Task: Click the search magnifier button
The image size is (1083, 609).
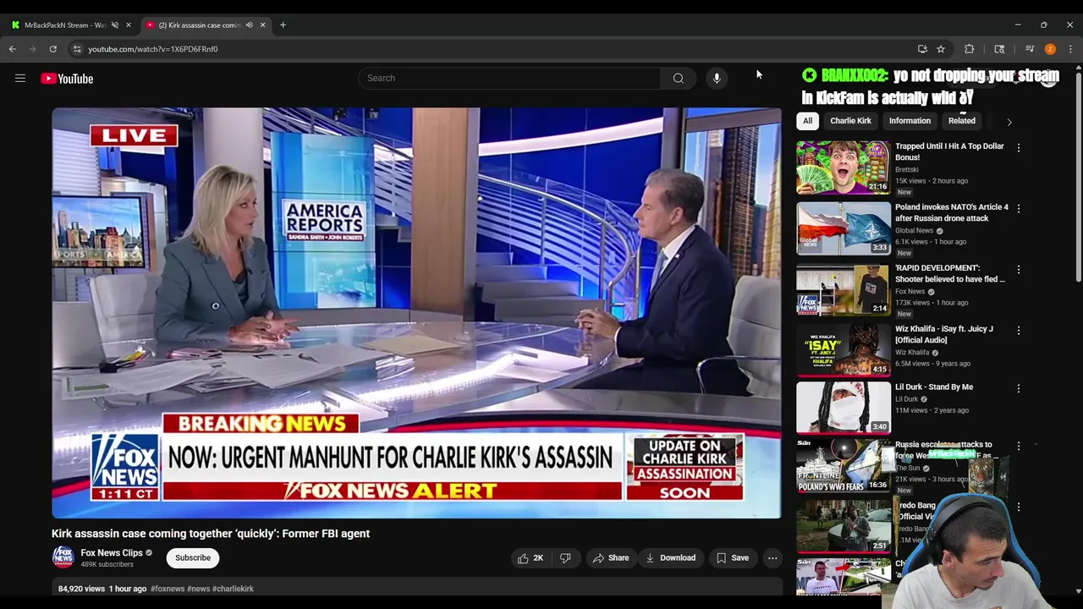Action: pos(679,78)
